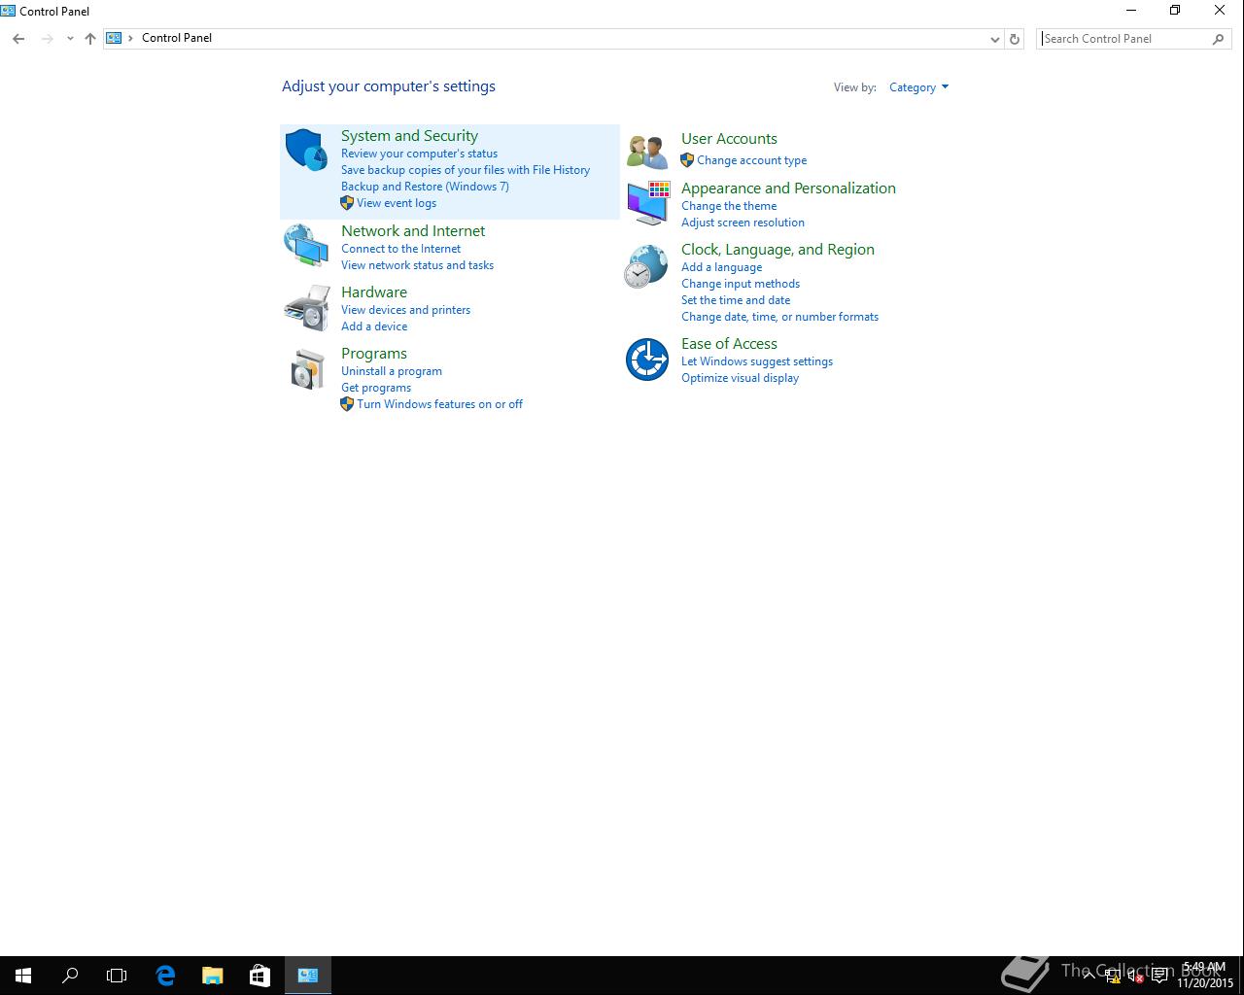Image resolution: width=1244 pixels, height=995 pixels.
Task: Click Change date, time, or number formats
Action: [x=779, y=317]
